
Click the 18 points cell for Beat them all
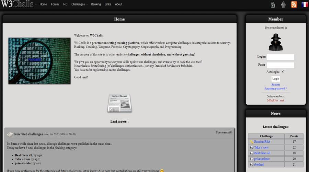click(x=294, y=153)
